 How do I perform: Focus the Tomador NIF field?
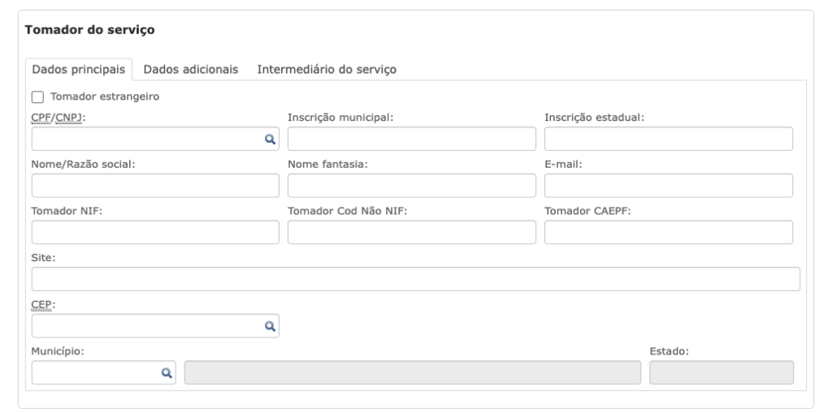tap(155, 232)
